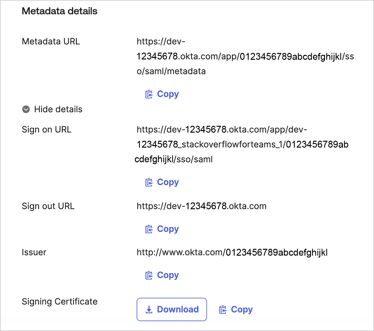Select the Sign on URL value text
Viewport: 374px width, 331px height.
coord(242,144)
